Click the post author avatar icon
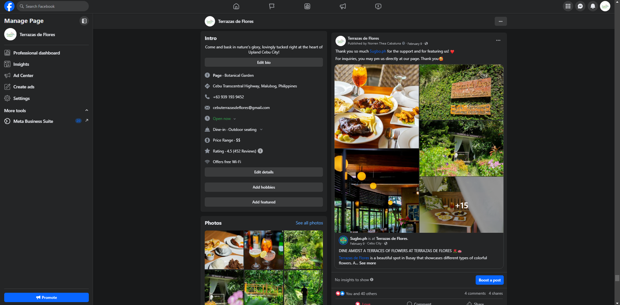Screen dimensions: 620x305 coord(341,41)
